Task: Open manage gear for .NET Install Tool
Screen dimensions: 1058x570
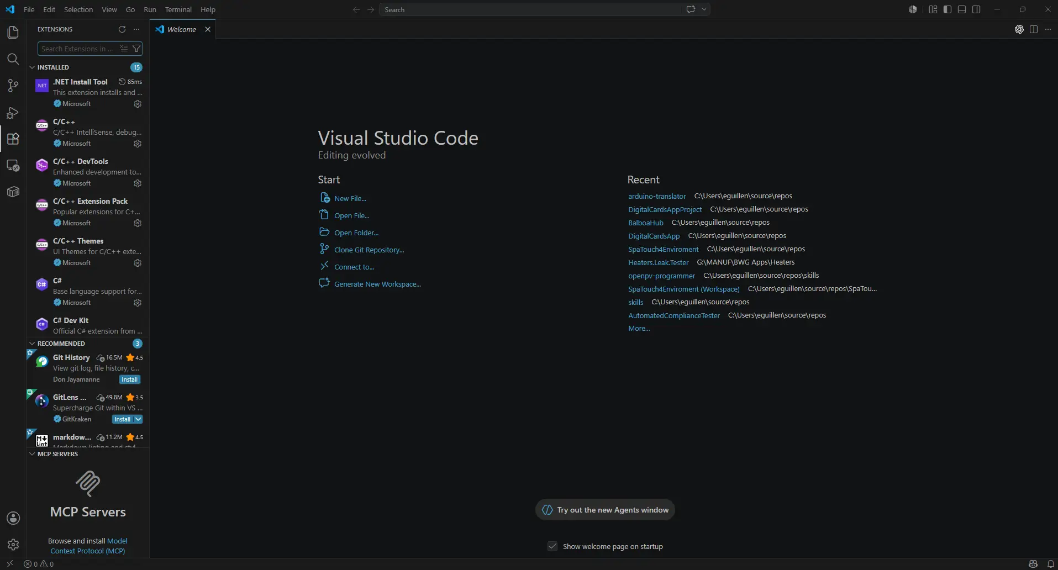Action: [138, 104]
